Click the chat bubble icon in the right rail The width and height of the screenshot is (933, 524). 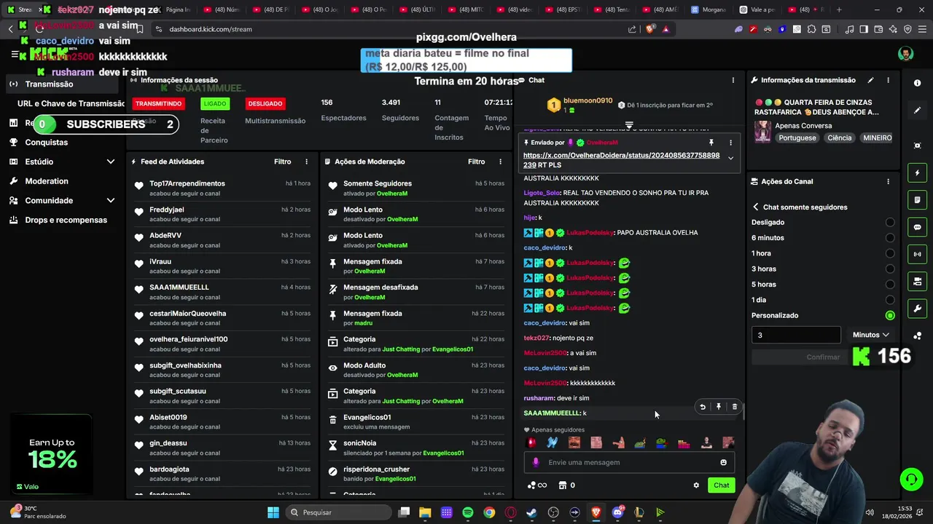[x=917, y=227]
